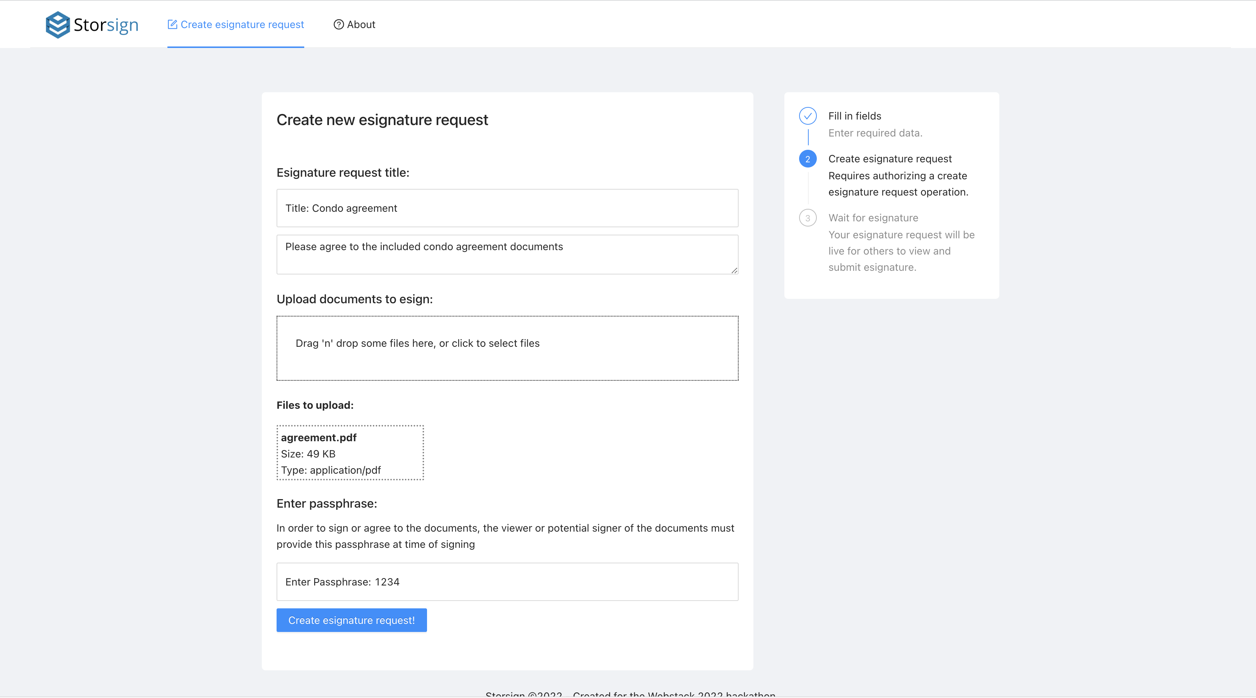Click the drag 'n' drop file upload zone

tap(507, 348)
